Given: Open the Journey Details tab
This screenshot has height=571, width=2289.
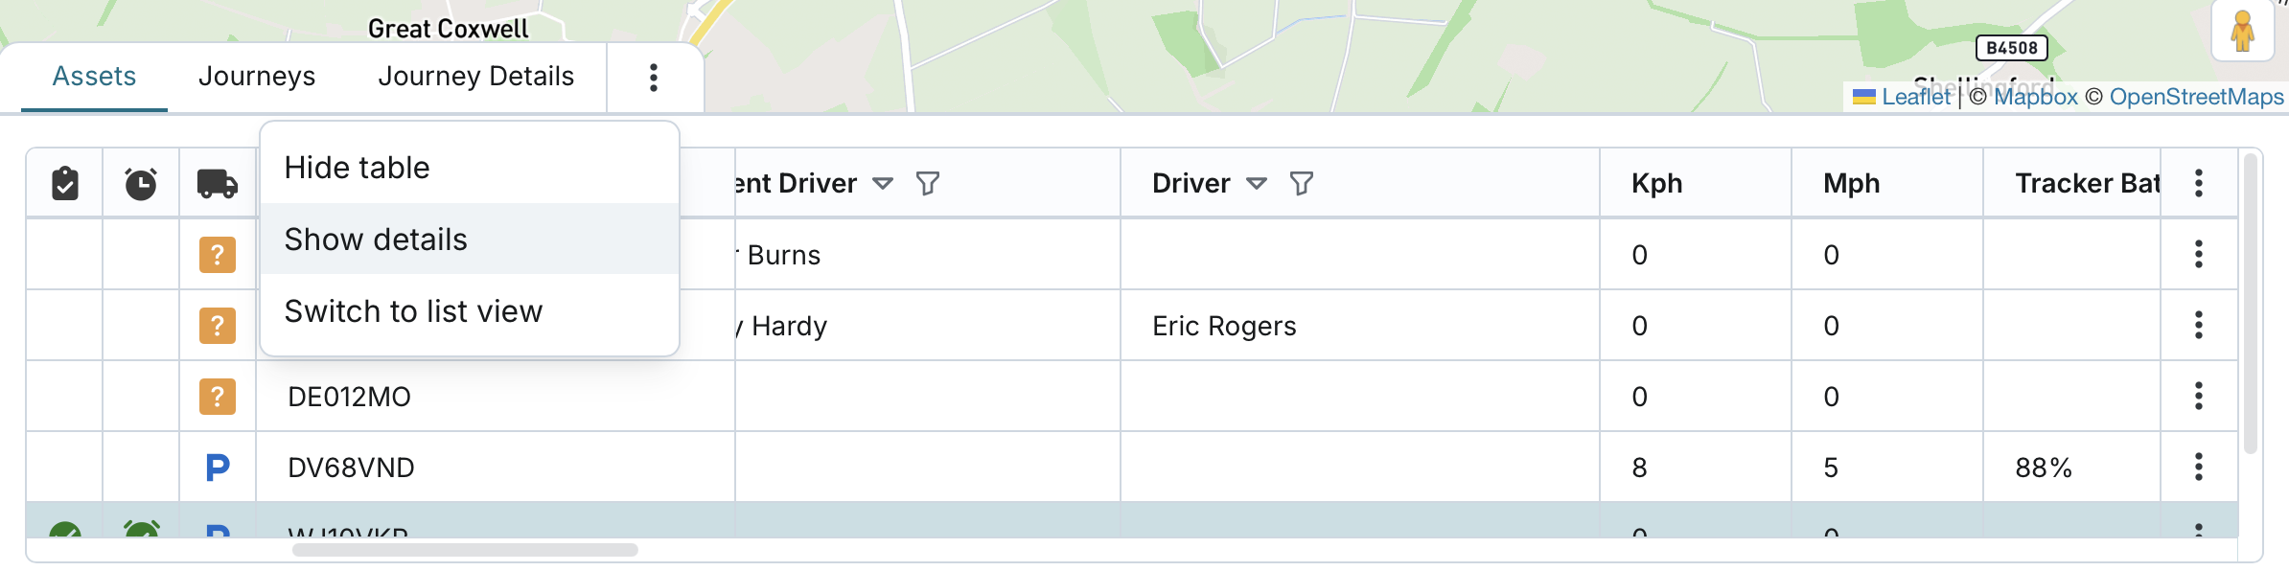Looking at the screenshot, I should [476, 77].
